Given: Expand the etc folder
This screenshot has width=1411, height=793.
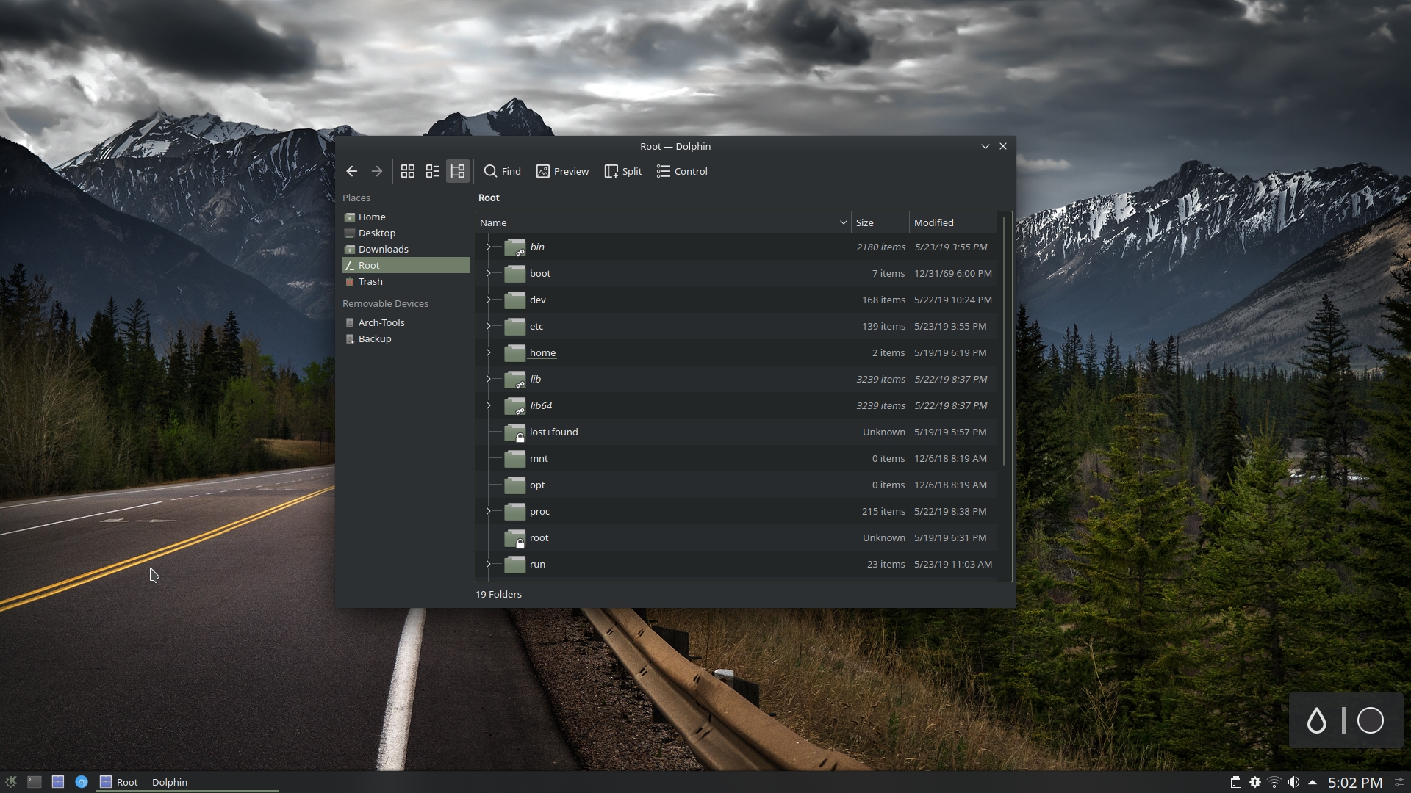Looking at the screenshot, I should [x=488, y=326].
